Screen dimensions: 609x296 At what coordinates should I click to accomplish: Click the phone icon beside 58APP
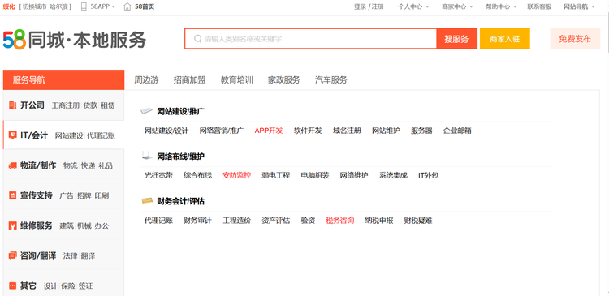(84, 6)
